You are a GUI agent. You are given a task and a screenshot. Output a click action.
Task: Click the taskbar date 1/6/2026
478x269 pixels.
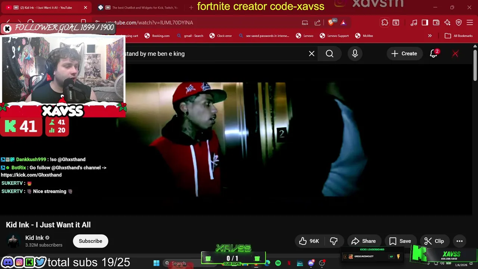pos(461,265)
